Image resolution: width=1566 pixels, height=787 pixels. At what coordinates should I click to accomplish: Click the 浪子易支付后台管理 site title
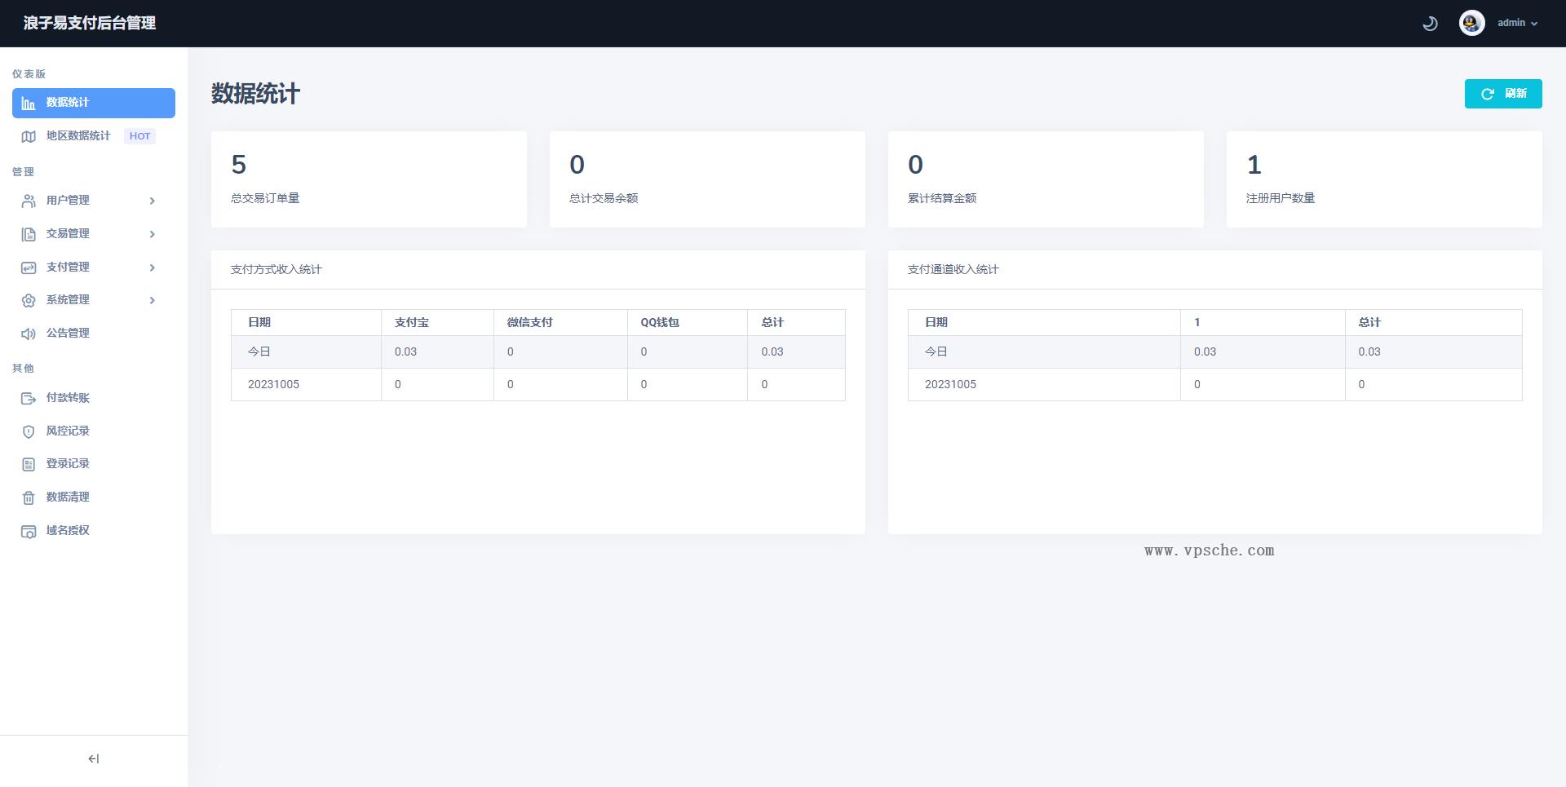90,23
